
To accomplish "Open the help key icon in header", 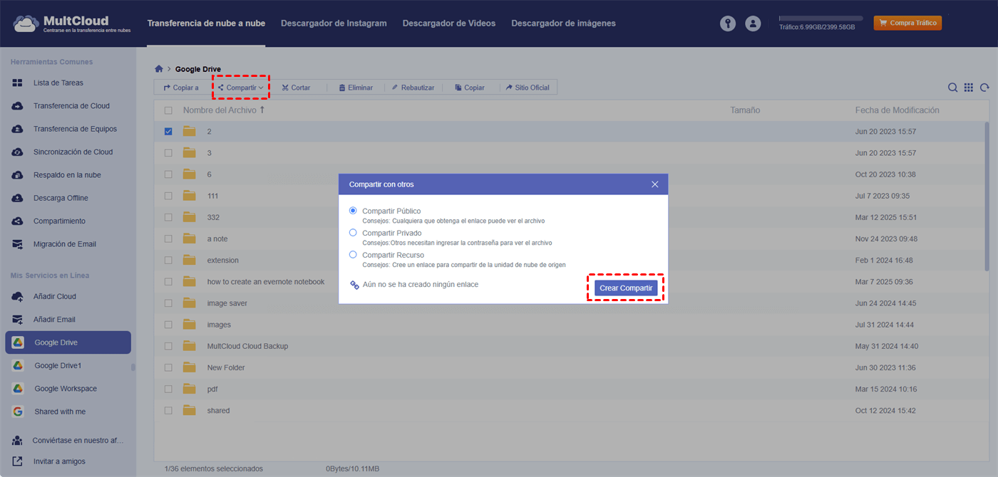I will pos(727,23).
